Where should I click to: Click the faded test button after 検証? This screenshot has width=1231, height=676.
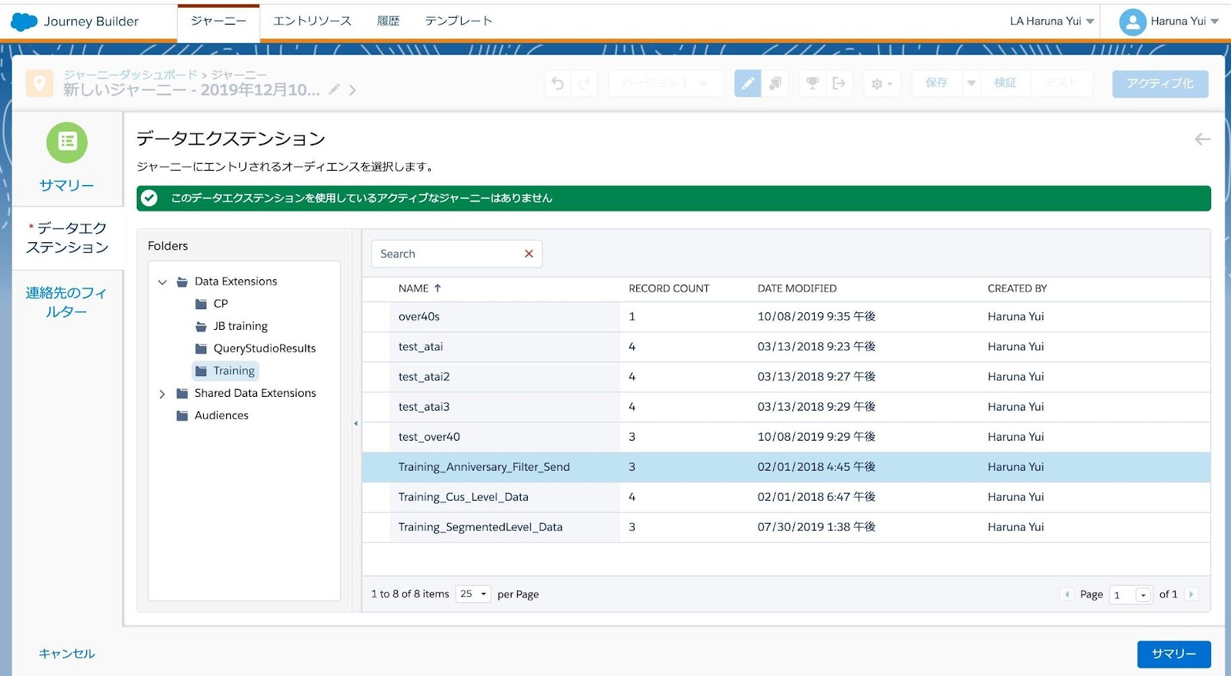(1062, 83)
